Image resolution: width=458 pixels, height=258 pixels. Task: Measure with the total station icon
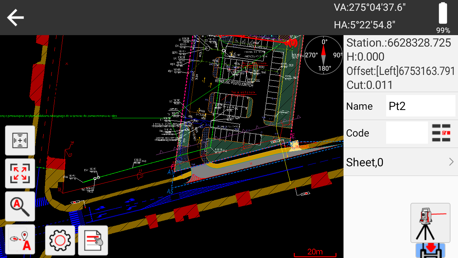430,223
